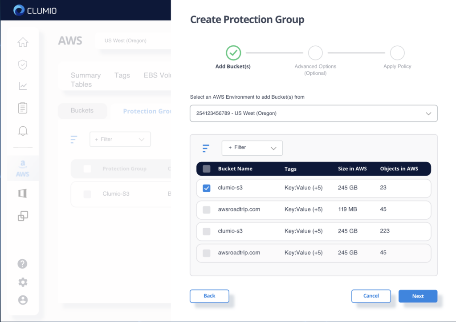Click the Add Bucket(s) step checkmark

tap(233, 53)
